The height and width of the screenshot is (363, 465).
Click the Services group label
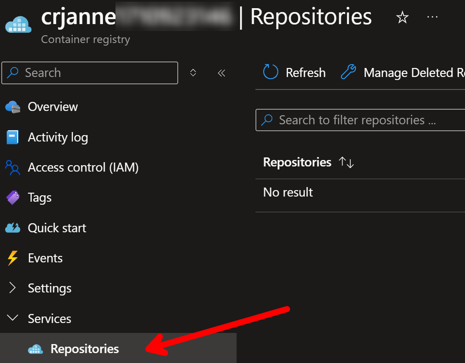(x=49, y=319)
